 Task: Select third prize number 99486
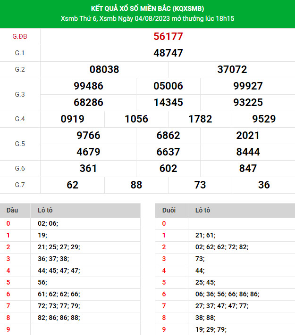pyautogui.click(x=88, y=86)
